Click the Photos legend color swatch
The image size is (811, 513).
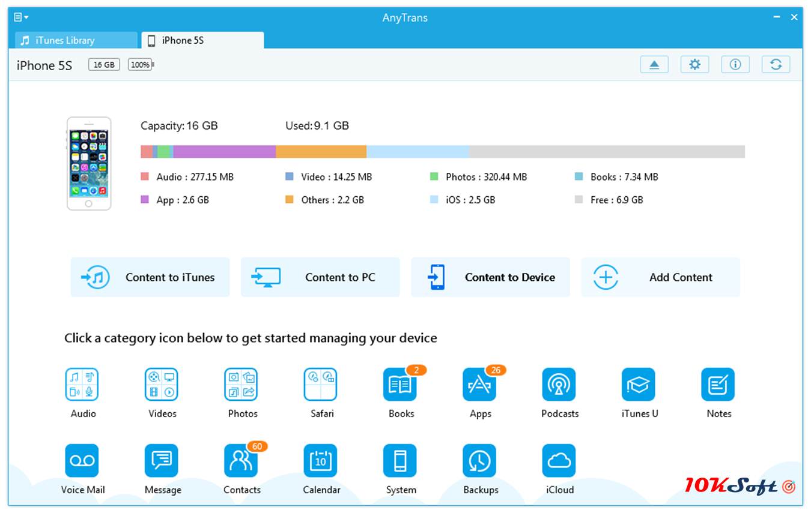click(x=434, y=176)
